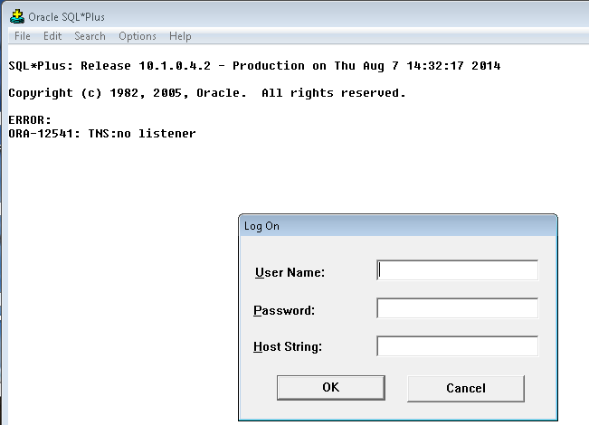Click the Log On dialog title bar
Viewport: 589px width, 425px height.
pos(398,226)
